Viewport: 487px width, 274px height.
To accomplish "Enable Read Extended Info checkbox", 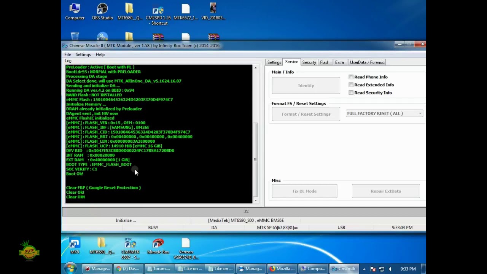I will [351, 85].
